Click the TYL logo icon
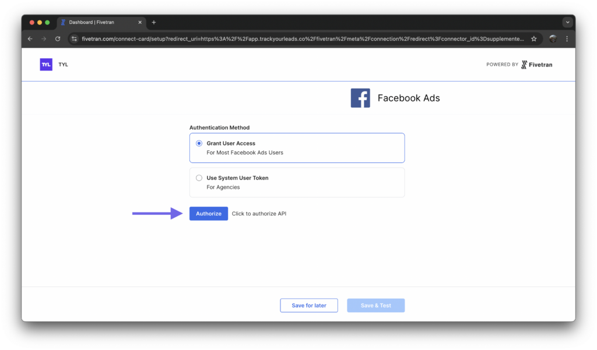The image size is (597, 350). point(46,64)
